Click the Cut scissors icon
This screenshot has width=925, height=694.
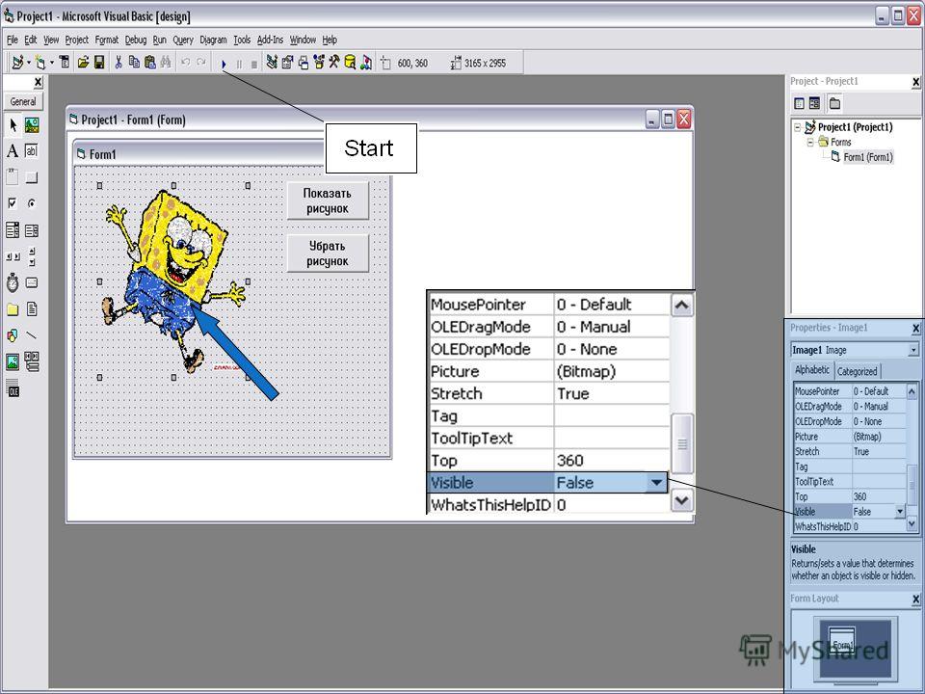click(x=118, y=62)
